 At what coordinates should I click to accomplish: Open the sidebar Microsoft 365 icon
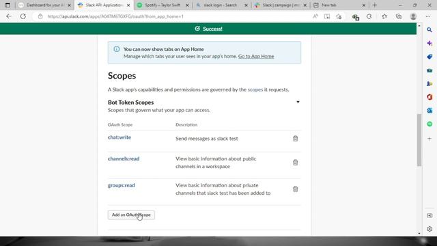(429, 97)
